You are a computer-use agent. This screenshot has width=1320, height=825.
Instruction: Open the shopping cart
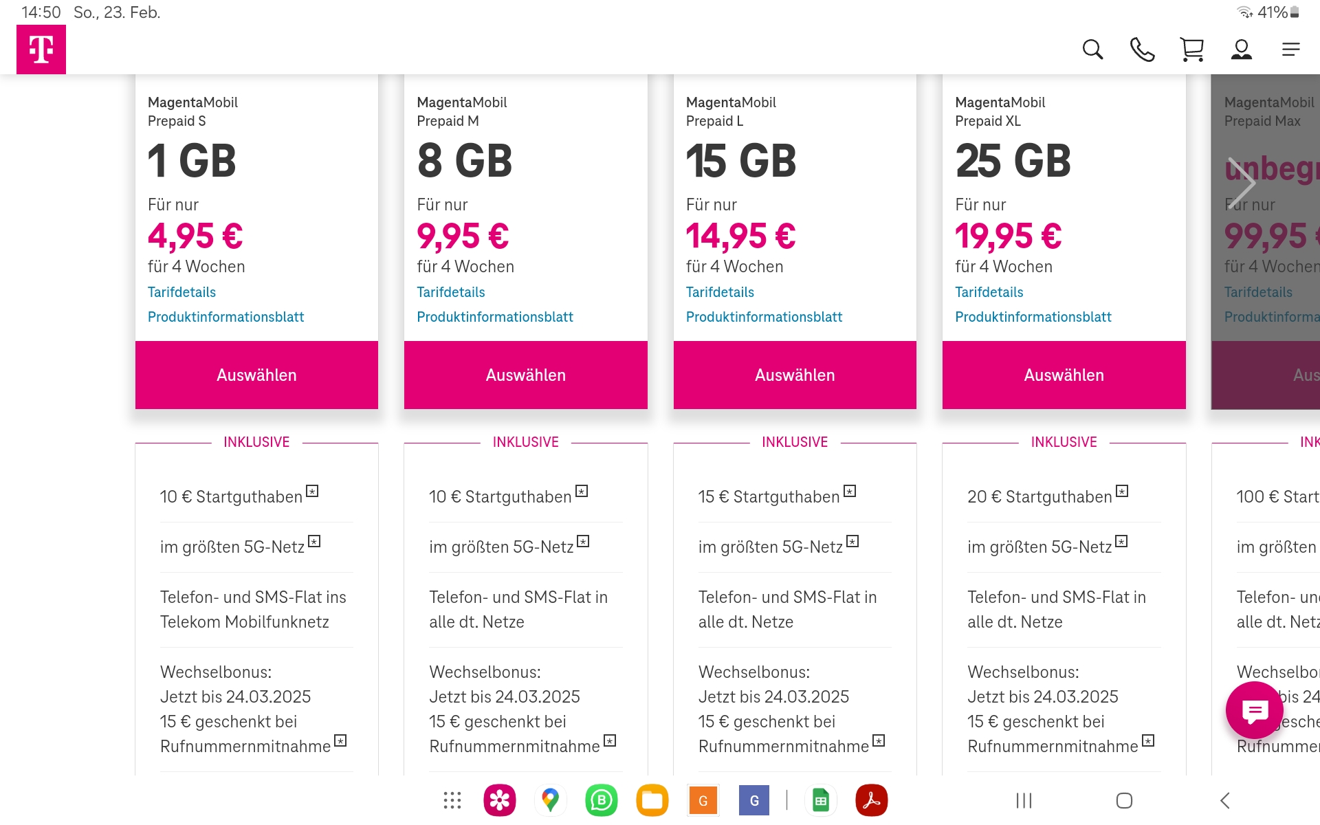tap(1191, 49)
